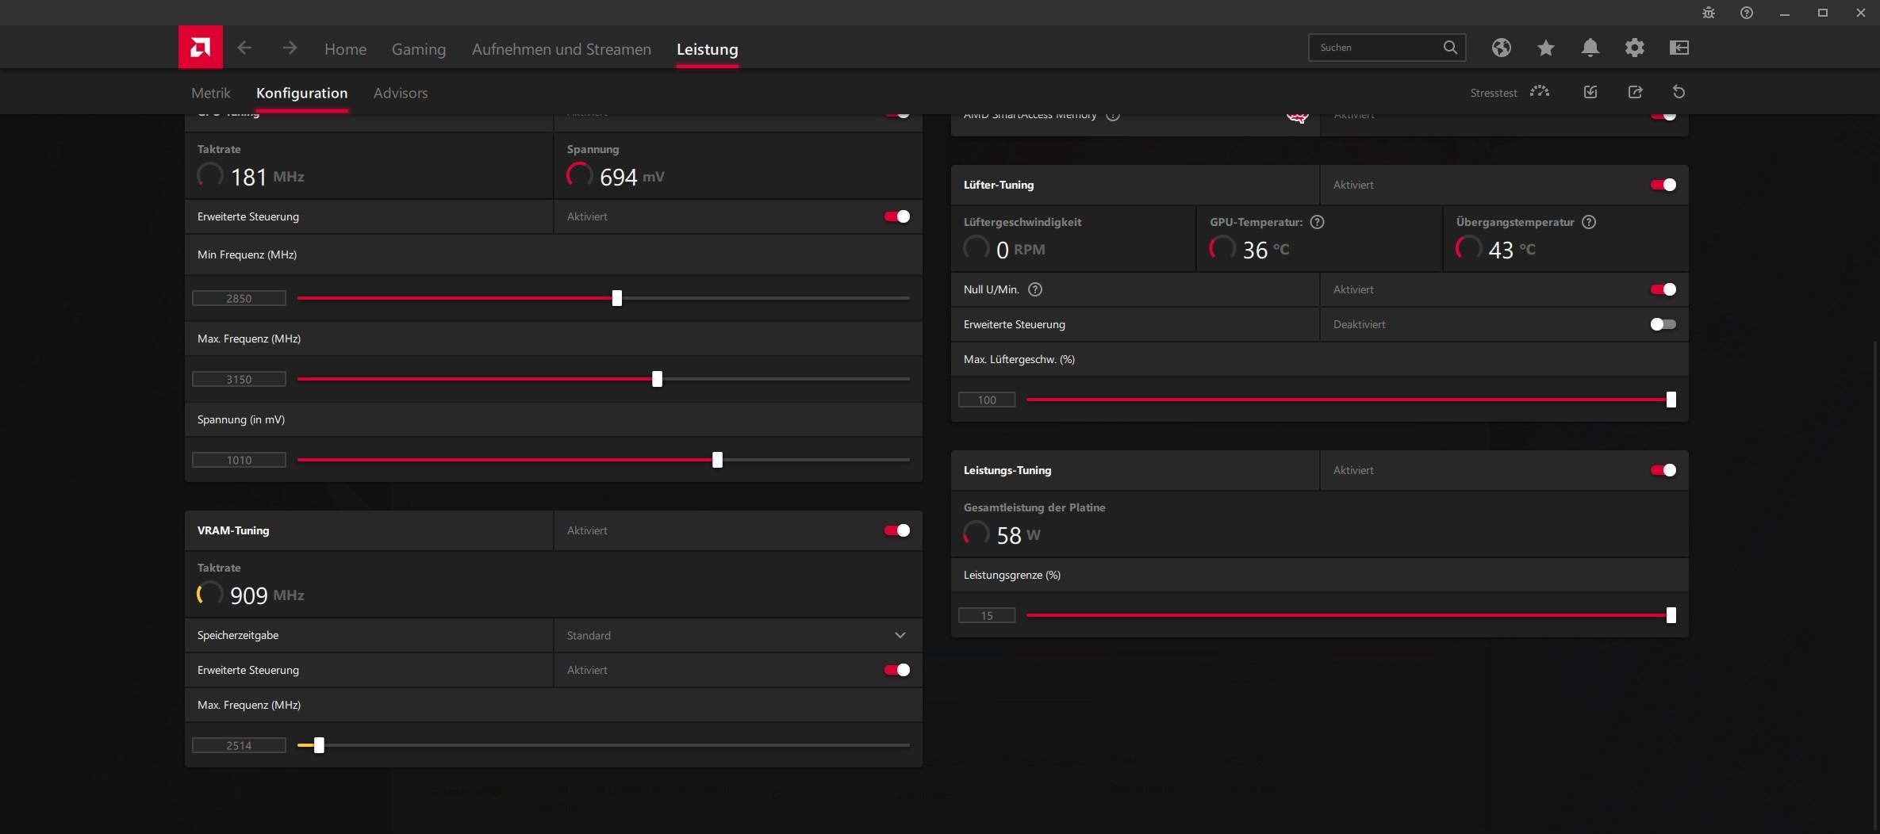Click the Leistungsgrenze value box 15
Viewport: 1880px width, 834px height.
pyautogui.click(x=987, y=615)
